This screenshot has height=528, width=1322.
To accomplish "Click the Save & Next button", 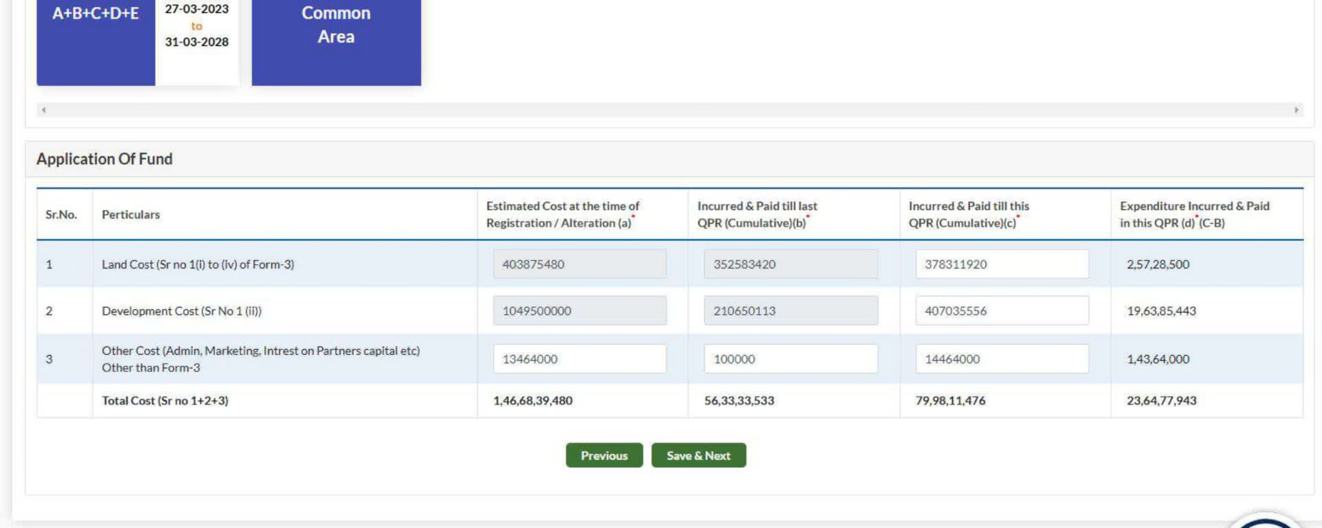I will 698,455.
